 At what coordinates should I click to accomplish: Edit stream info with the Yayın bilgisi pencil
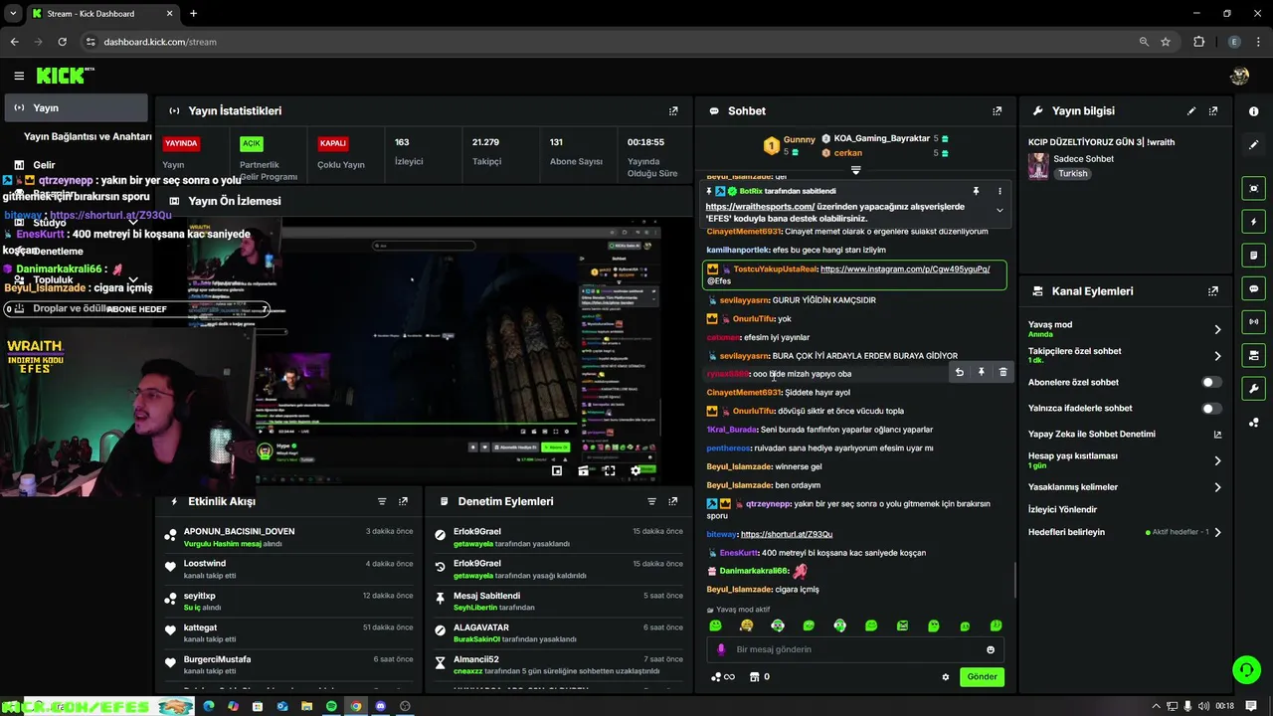click(1191, 111)
